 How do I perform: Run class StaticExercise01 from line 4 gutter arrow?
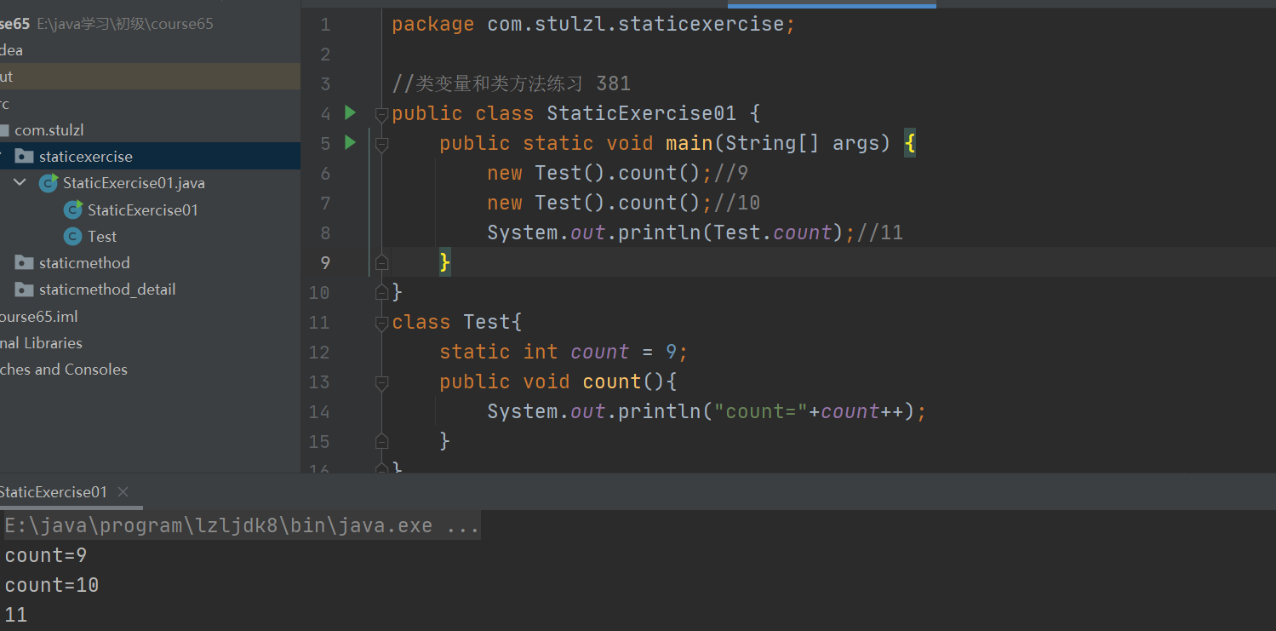point(350,112)
